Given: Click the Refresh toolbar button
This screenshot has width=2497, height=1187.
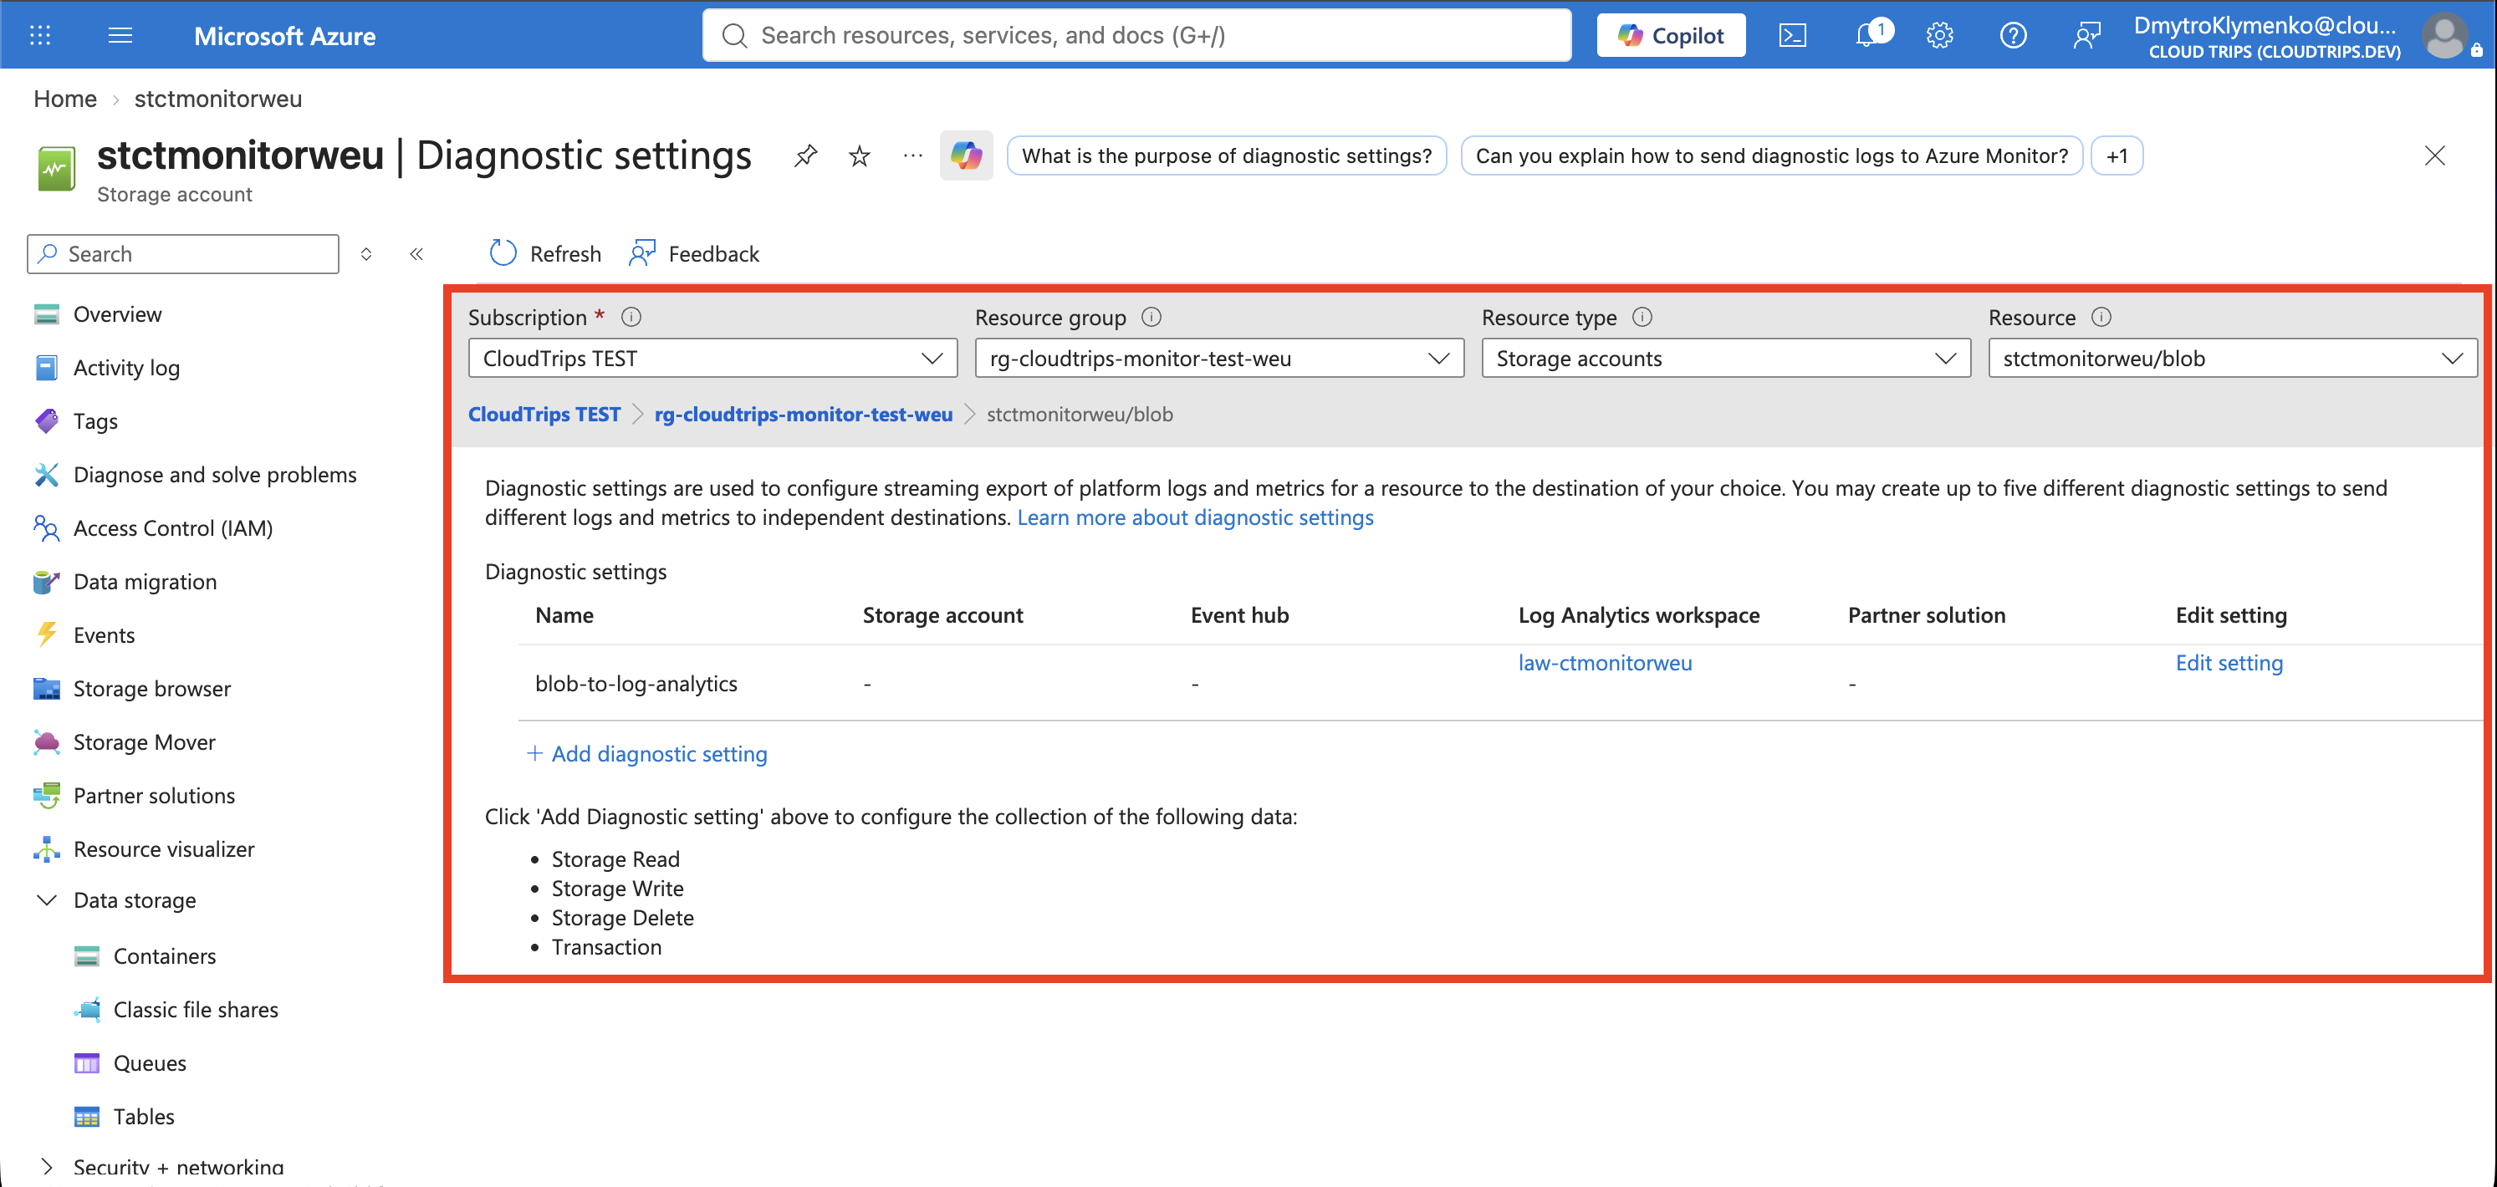Looking at the screenshot, I should 544,254.
